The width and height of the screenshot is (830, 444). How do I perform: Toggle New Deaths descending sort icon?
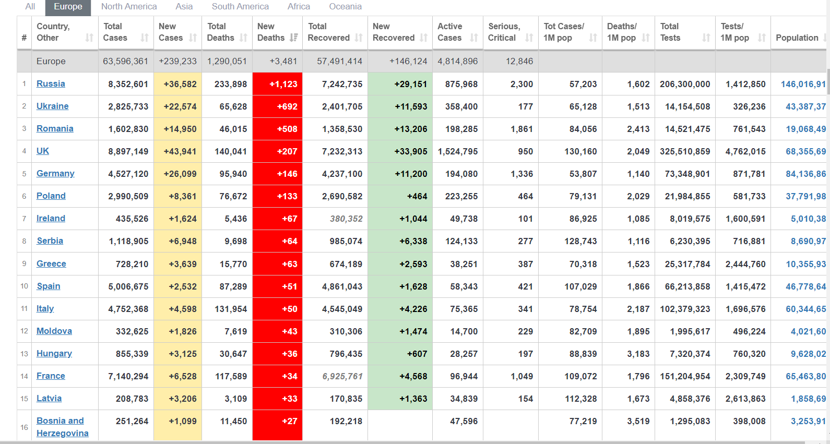pos(293,38)
